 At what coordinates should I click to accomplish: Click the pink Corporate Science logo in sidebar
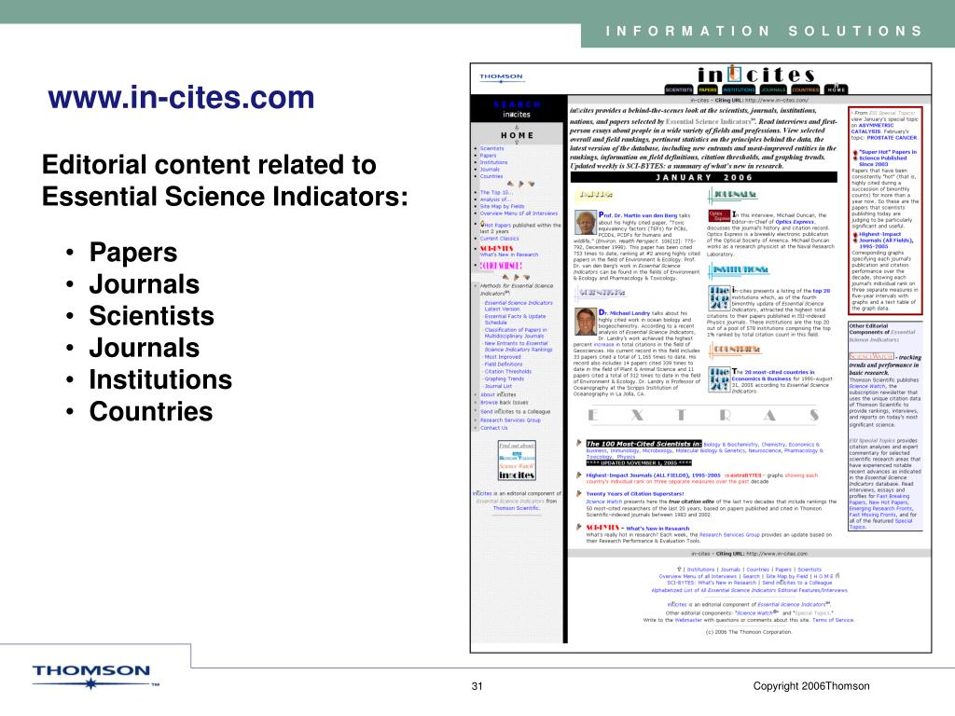[x=501, y=266]
